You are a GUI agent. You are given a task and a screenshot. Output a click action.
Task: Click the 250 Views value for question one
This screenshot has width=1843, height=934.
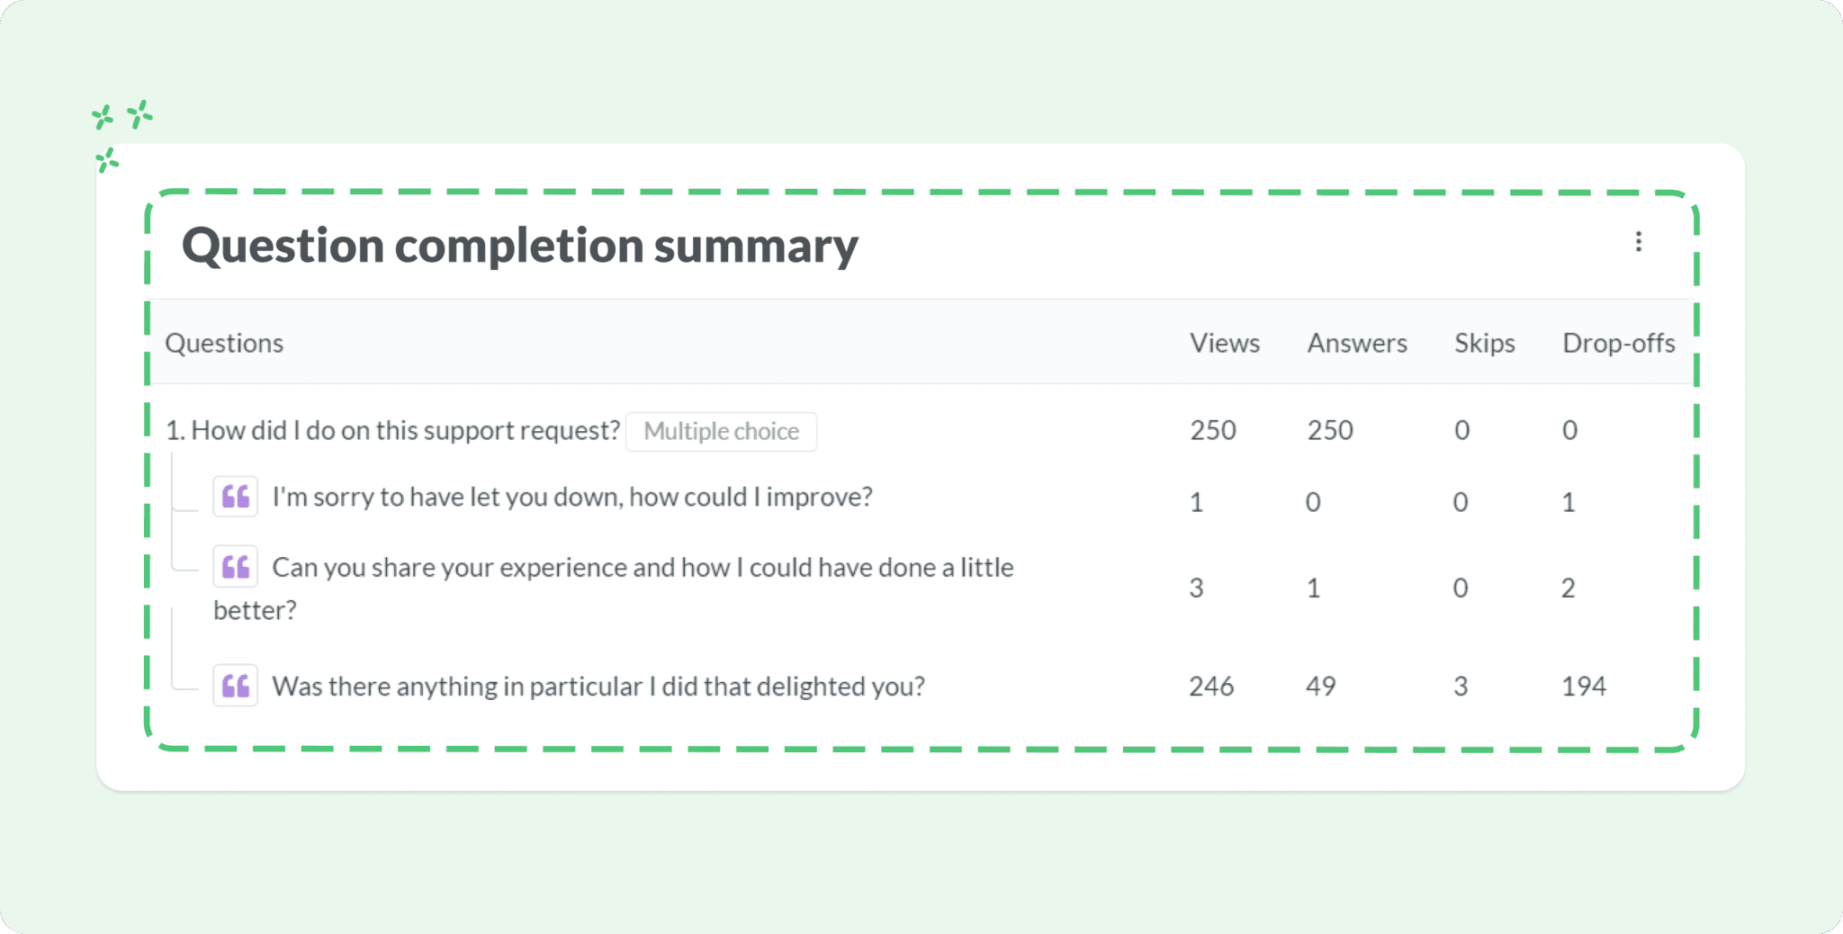point(1211,429)
